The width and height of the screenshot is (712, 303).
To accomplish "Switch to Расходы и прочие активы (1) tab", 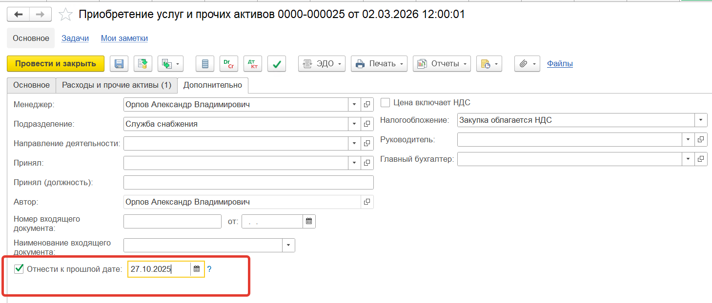I will (117, 85).
